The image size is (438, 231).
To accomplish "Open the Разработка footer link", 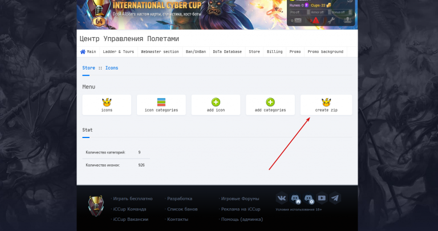I will coord(180,198).
